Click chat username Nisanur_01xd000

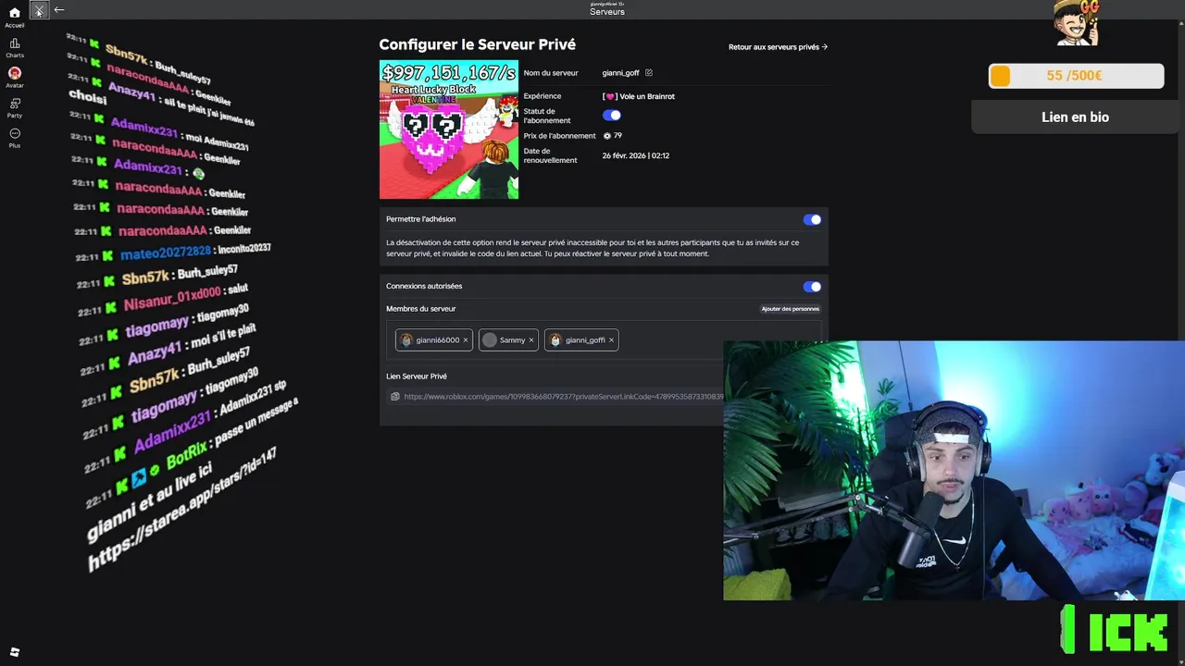point(172,299)
